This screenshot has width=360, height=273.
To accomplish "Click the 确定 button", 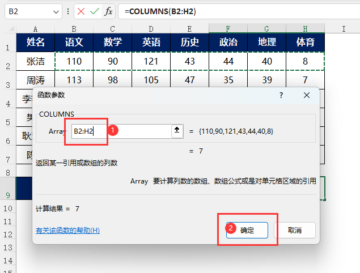I will click(x=247, y=230).
